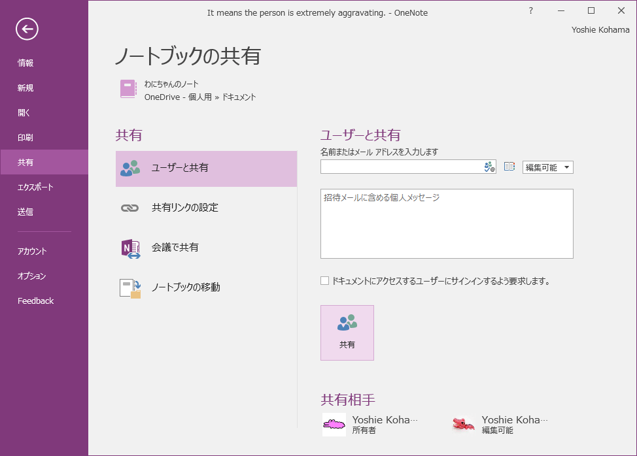Select the 共有 sidebar item
Image resolution: width=637 pixels, height=456 pixels.
point(44,162)
